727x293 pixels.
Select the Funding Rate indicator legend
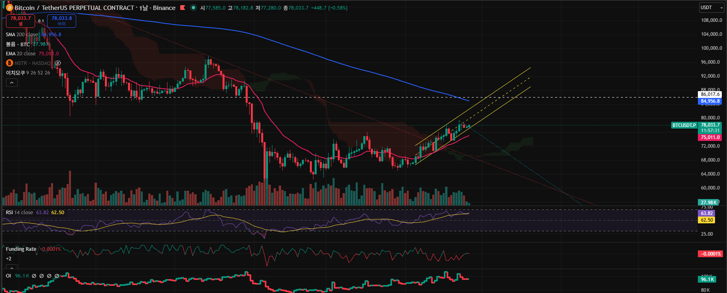21,249
